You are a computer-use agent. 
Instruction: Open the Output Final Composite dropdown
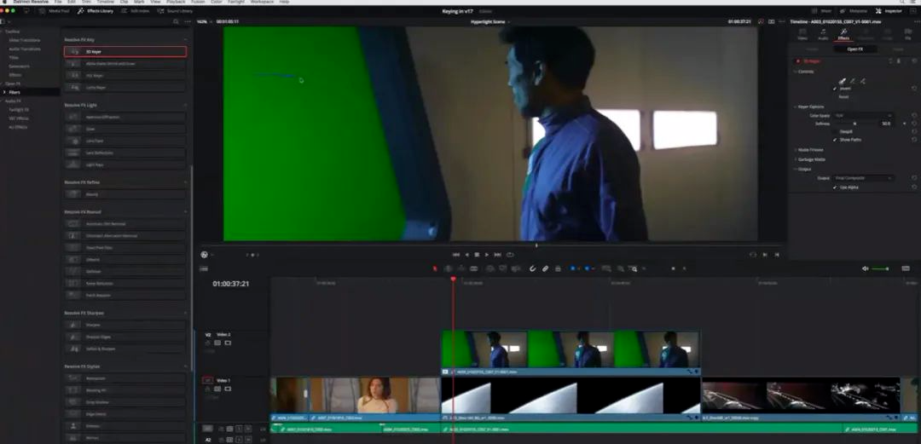pyautogui.click(x=863, y=178)
